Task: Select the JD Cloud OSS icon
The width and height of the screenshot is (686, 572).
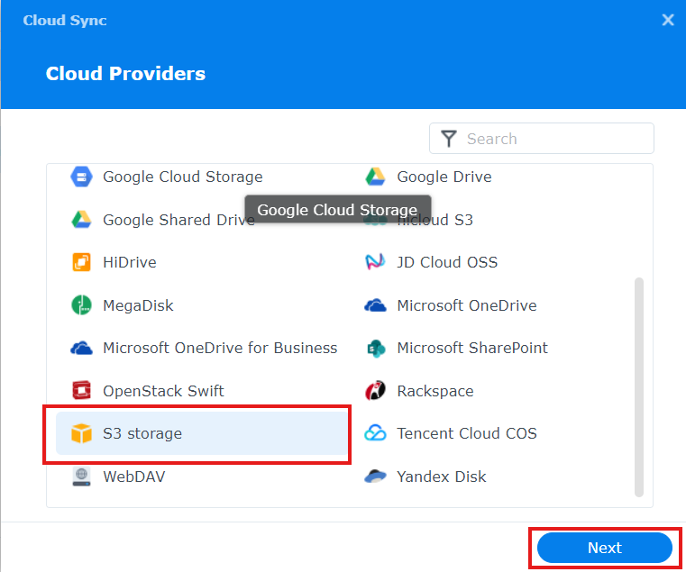Action: pyautogui.click(x=375, y=262)
